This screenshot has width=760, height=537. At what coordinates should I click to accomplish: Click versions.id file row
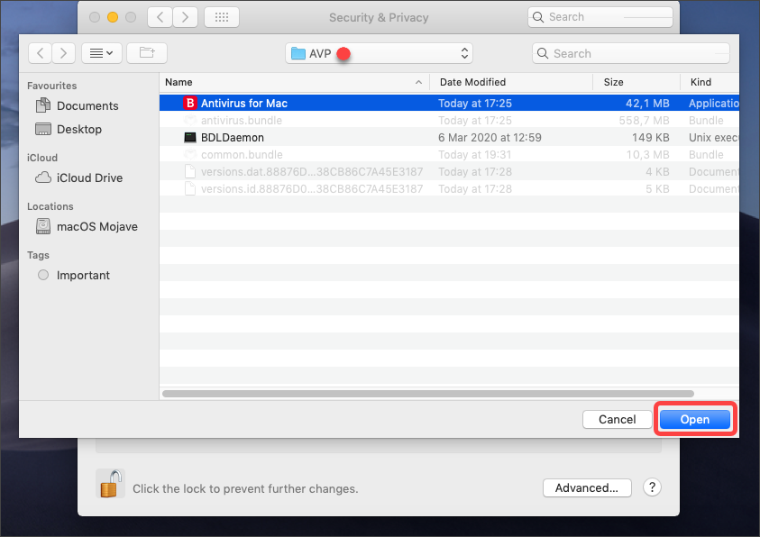point(449,189)
